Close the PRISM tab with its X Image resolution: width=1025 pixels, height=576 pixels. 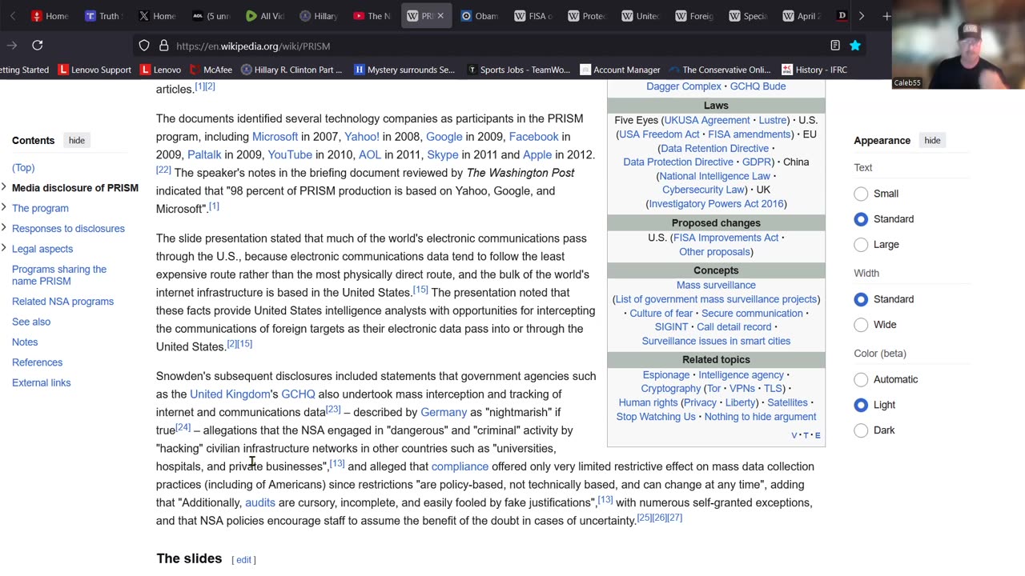(440, 16)
